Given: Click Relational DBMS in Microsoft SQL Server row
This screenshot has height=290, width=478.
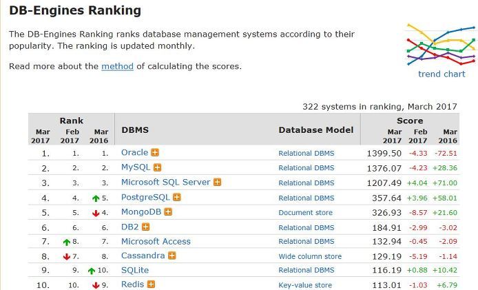Looking at the screenshot, I should (306, 183).
